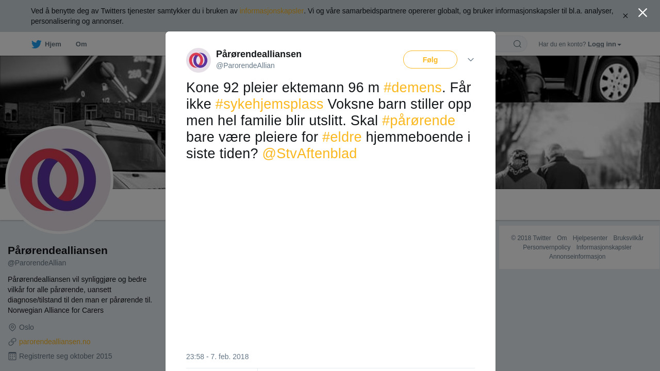Click the calendar icon beside registration date
Screen dimensions: 660x371
coord(12,356)
